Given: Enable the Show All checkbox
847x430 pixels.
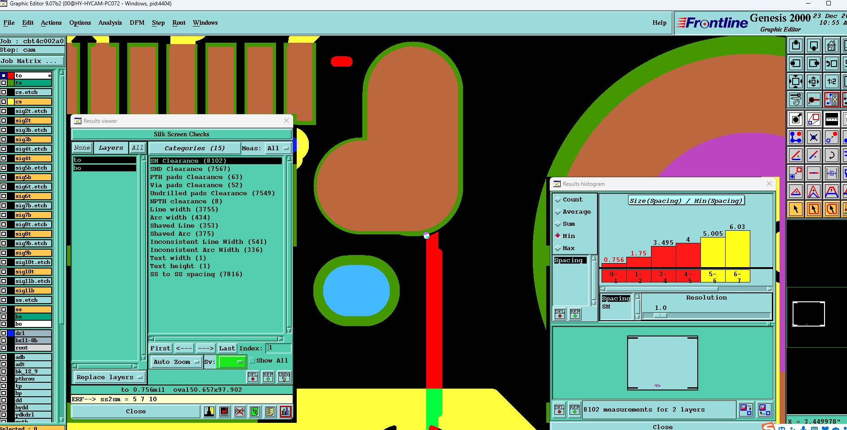Looking at the screenshot, I should 252,361.
